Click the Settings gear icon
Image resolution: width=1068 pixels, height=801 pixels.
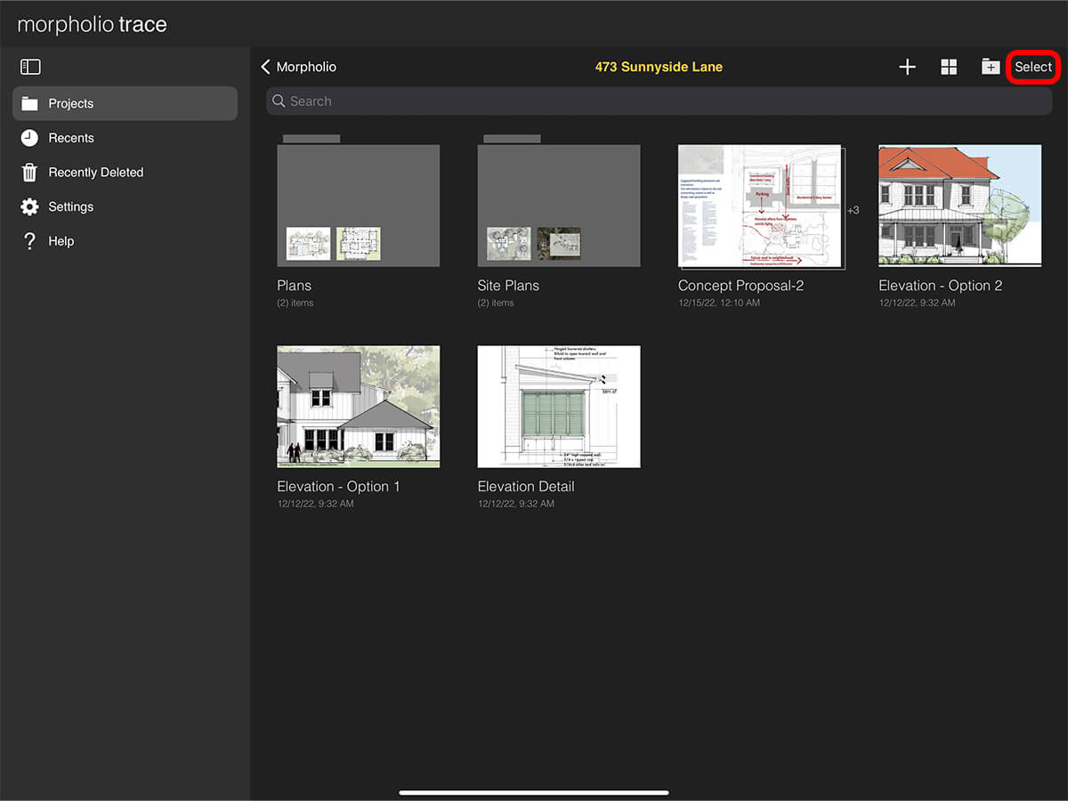[x=30, y=206]
